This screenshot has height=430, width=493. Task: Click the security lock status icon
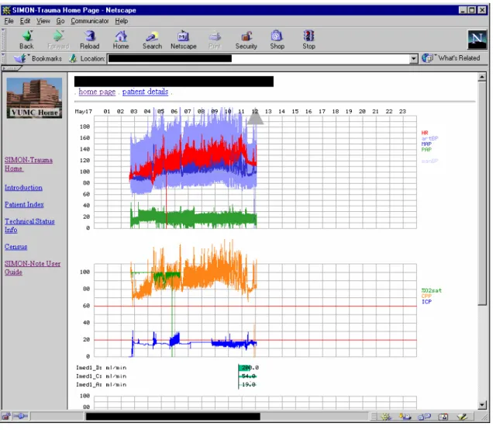(x=6, y=417)
